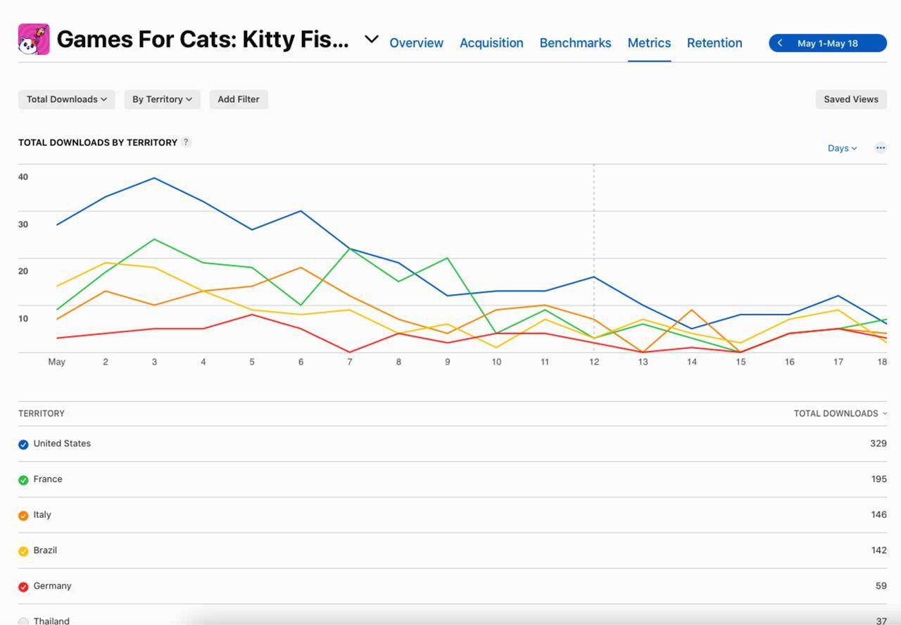Open the three-dot chart options menu
This screenshot has height=625, width=901.
pyautogui.click(x=880, y=148)
